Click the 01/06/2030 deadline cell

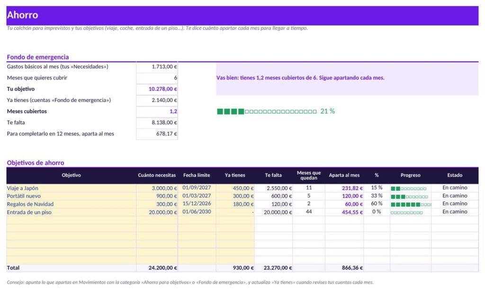tap(197, 212)
